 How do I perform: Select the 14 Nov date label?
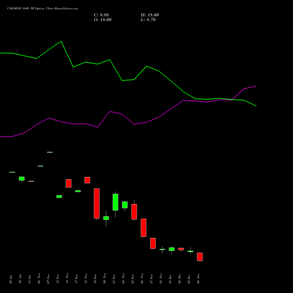click(x=67, y=278)
